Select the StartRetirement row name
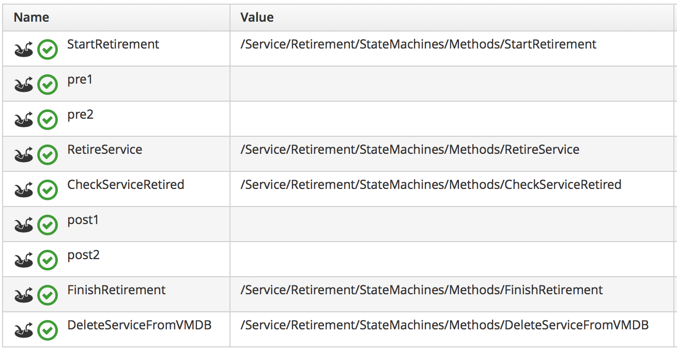 113,44
